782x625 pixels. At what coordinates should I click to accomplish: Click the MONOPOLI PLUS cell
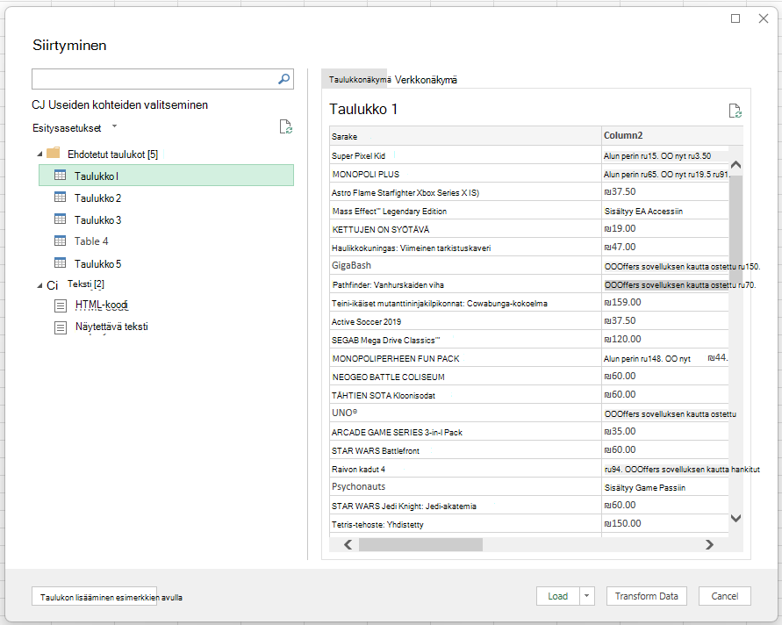pos(465,174)
